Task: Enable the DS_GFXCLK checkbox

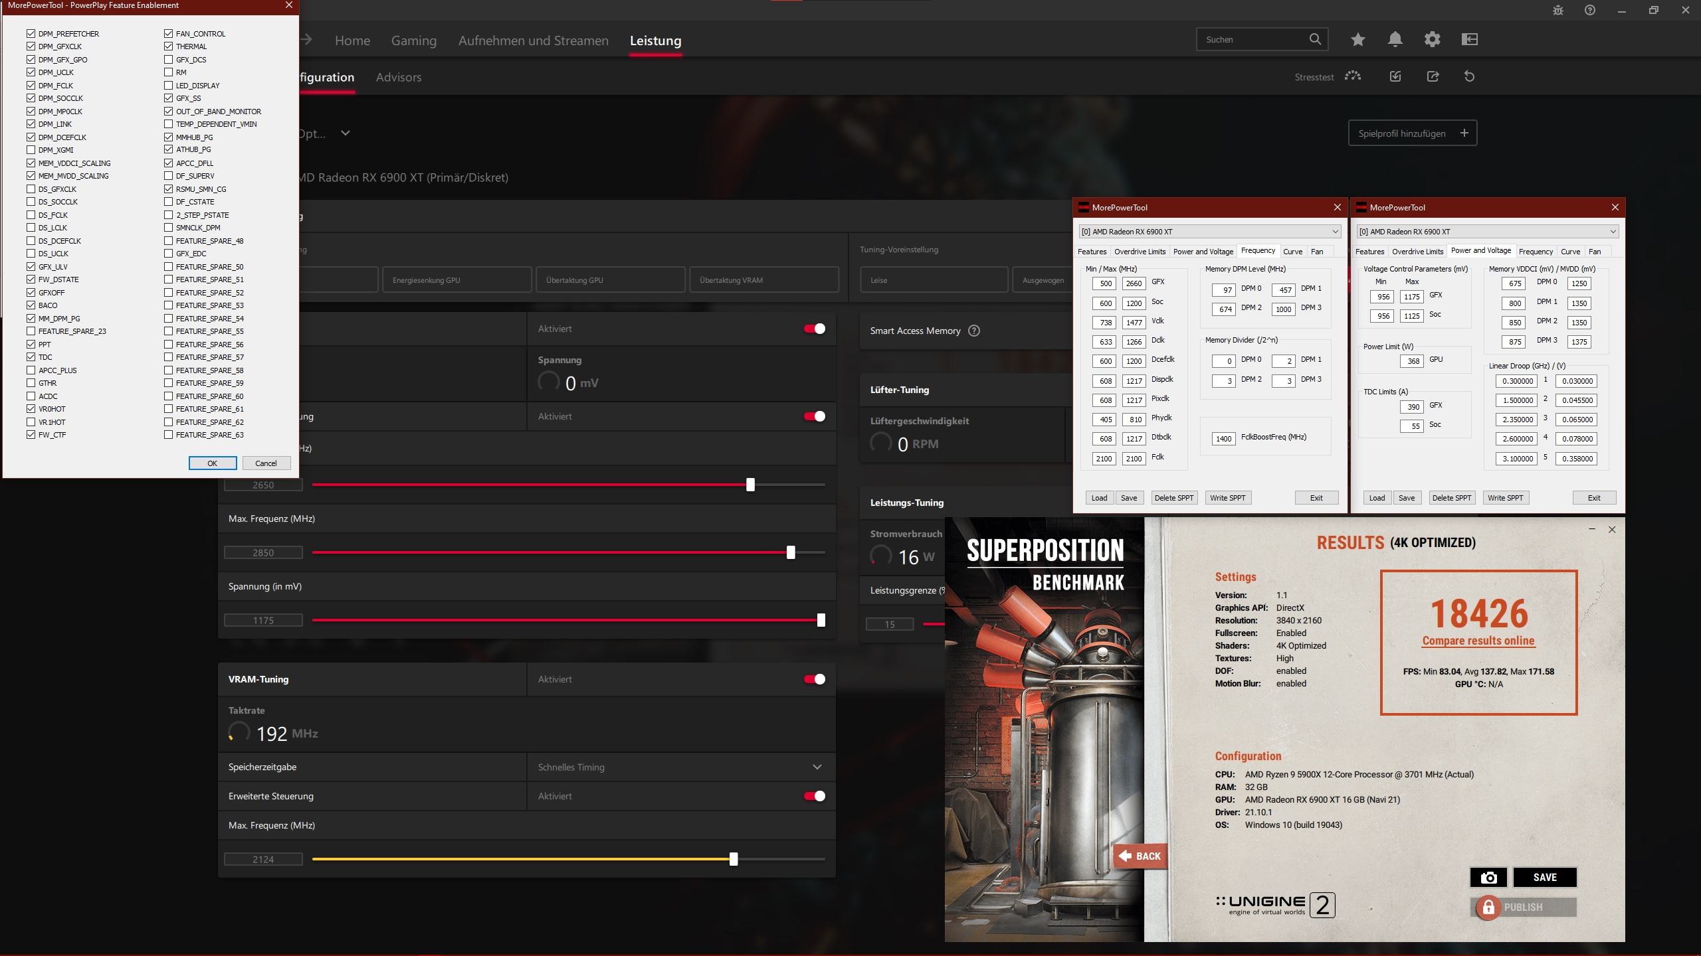Action: tap(31, 189)
